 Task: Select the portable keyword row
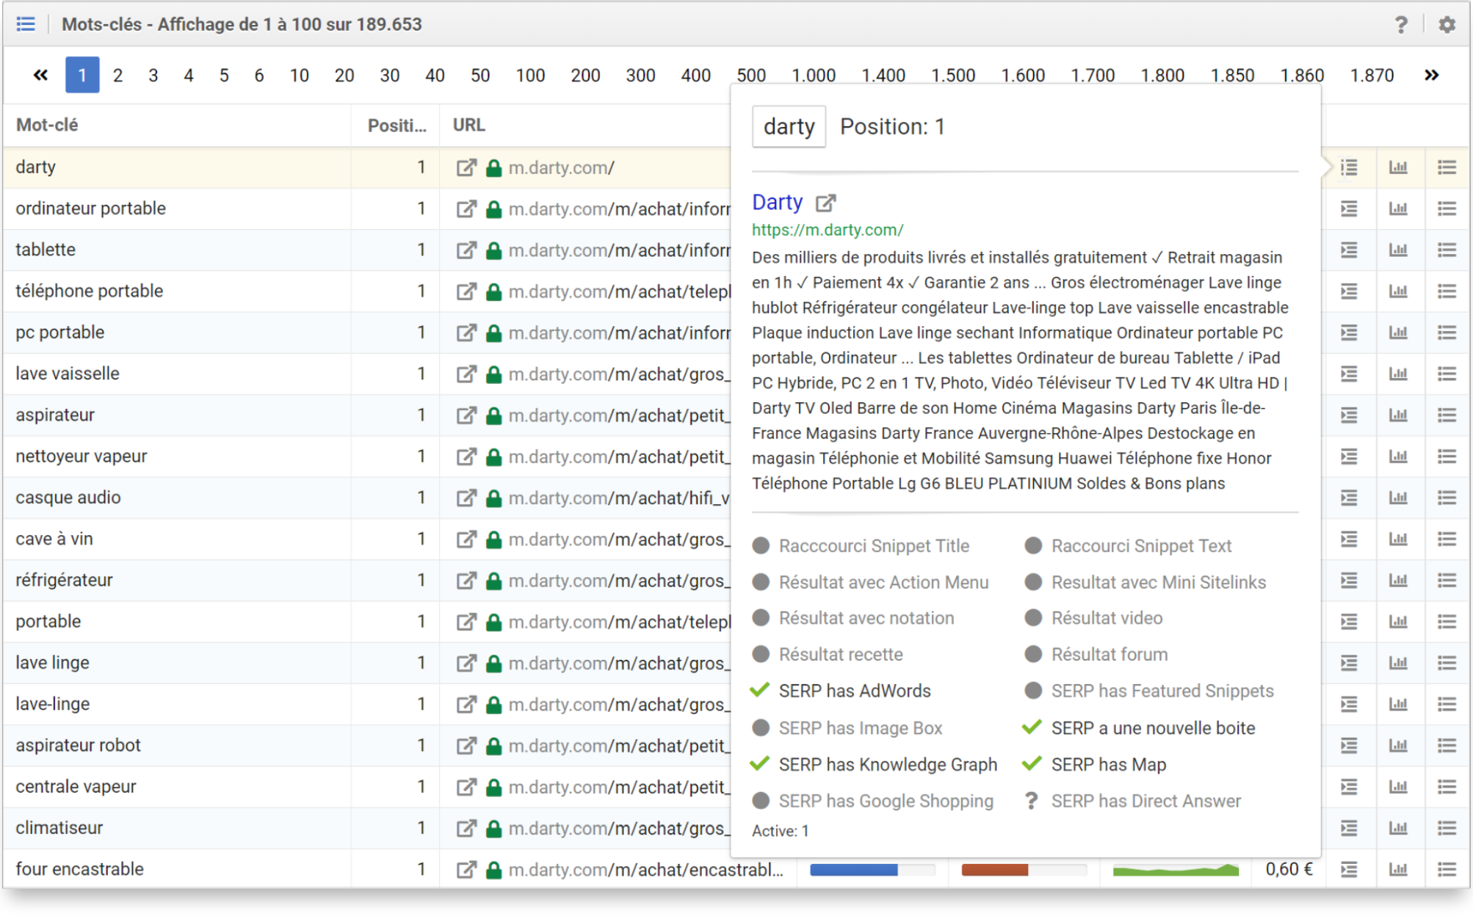(48, 621)
